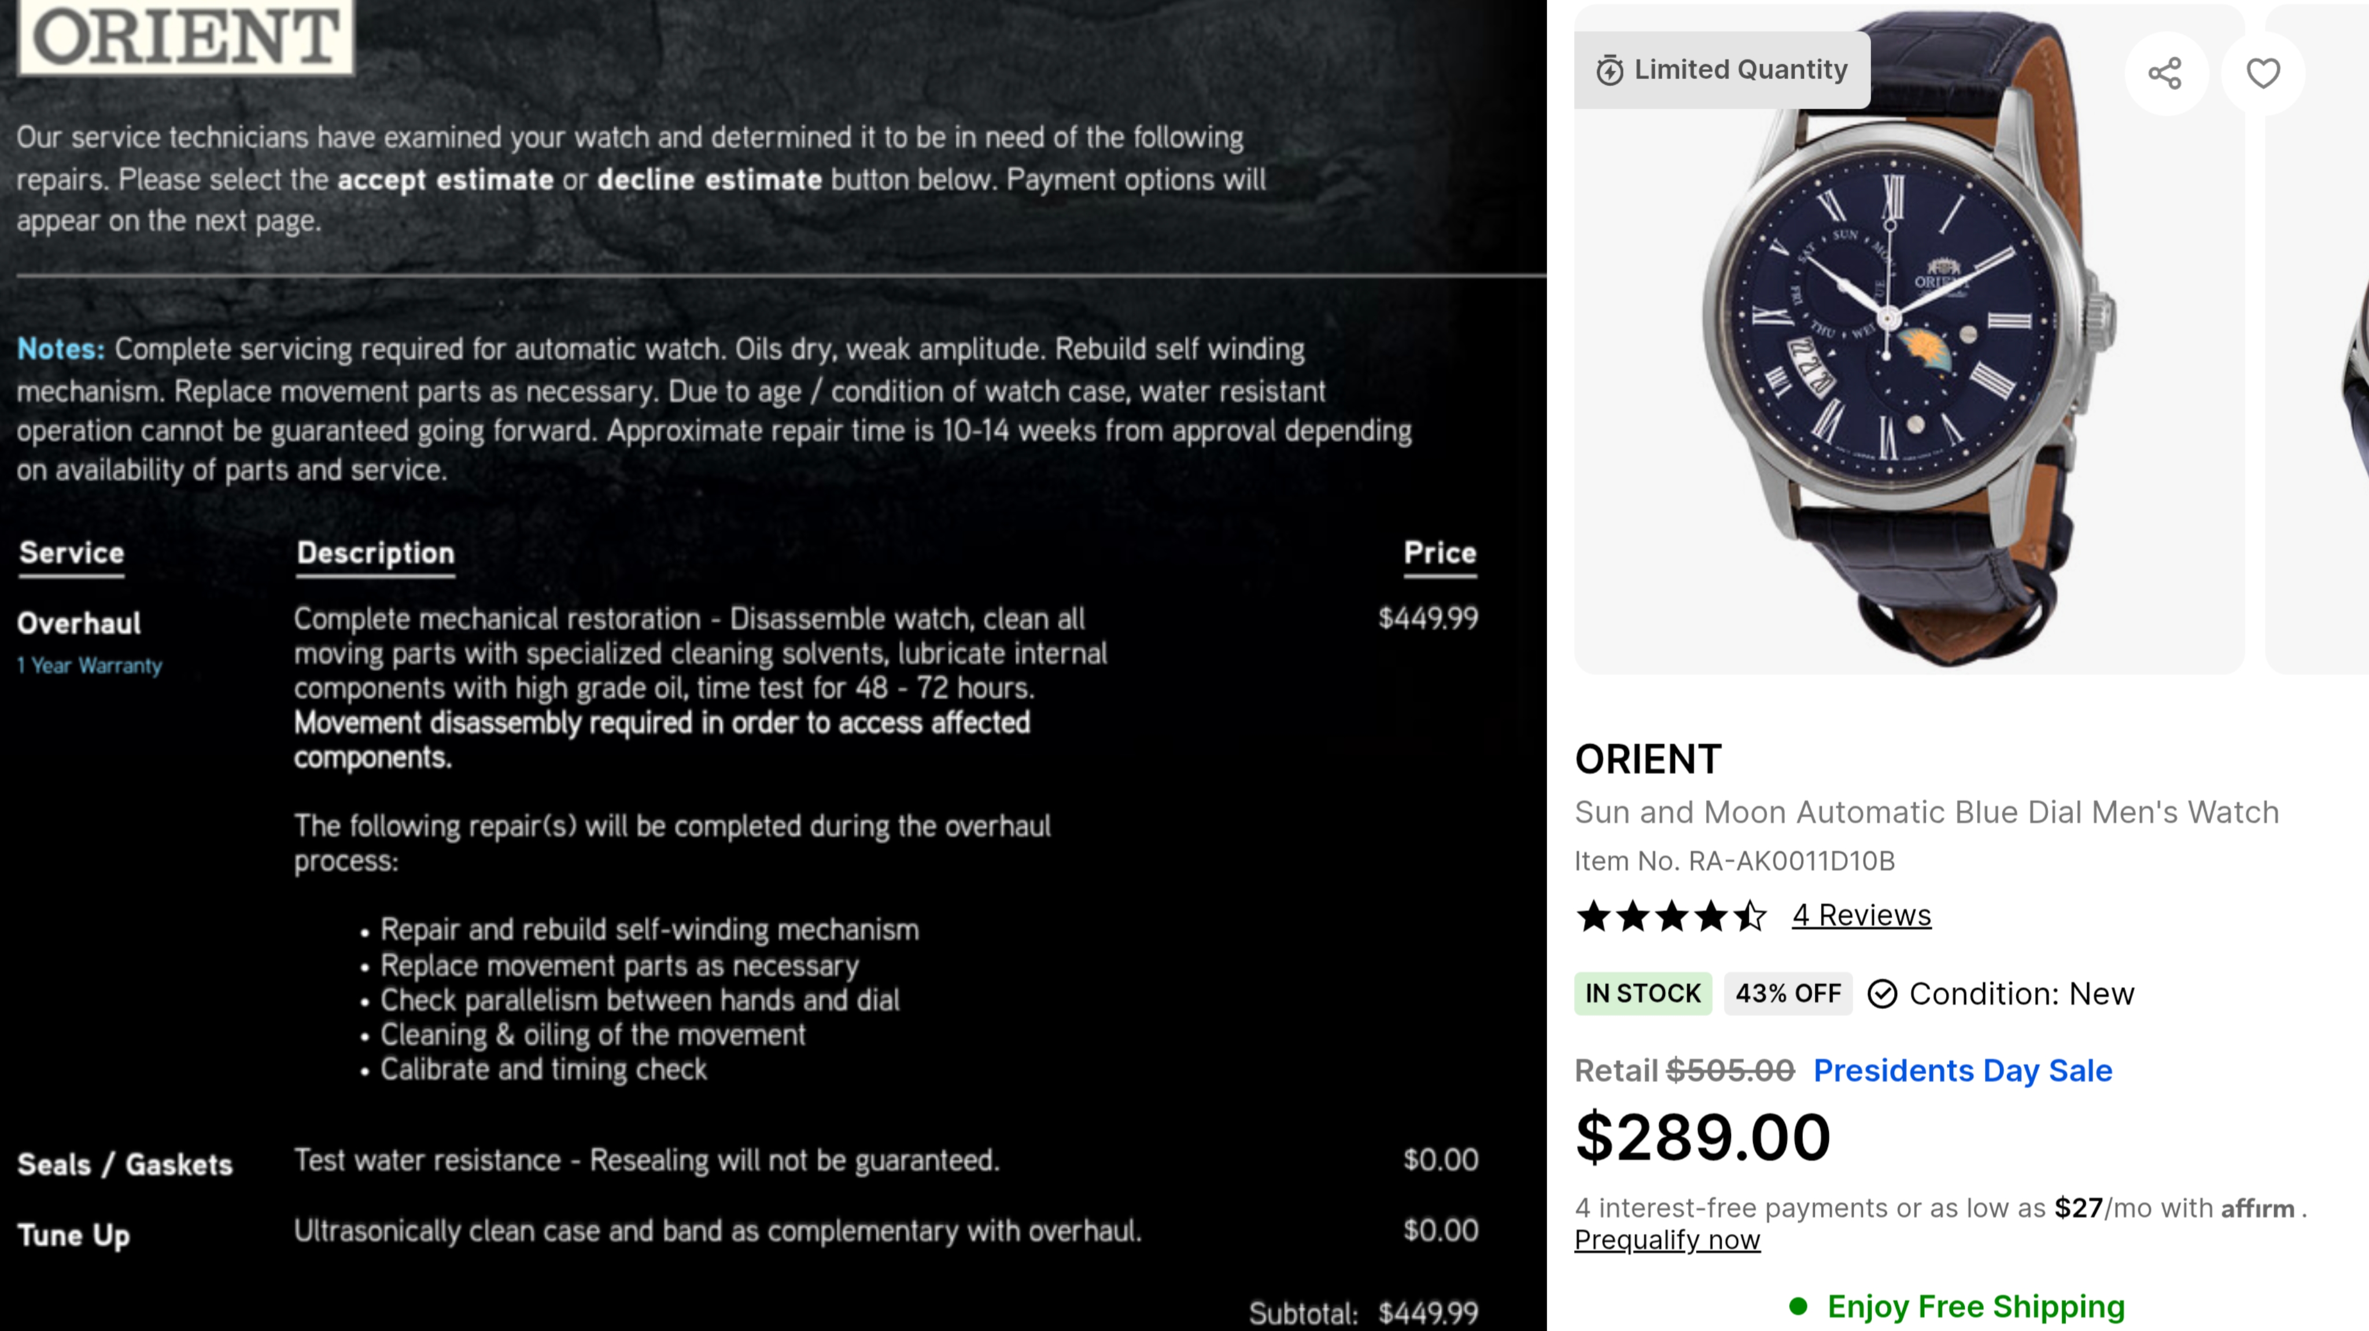Click the Condition: New checkmark icon
Viewport: 2369px width, 1331px height.
(1883, 994)
